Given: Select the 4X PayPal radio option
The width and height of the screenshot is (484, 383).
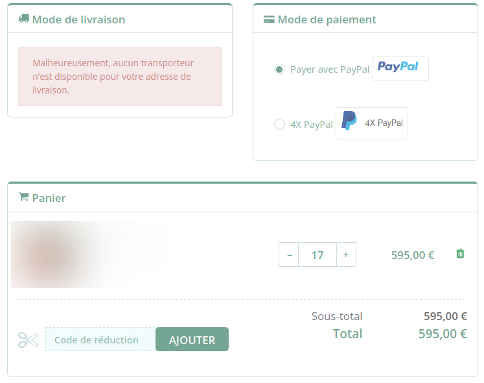Looking at the screenshot, I should [x=279, y=125].
